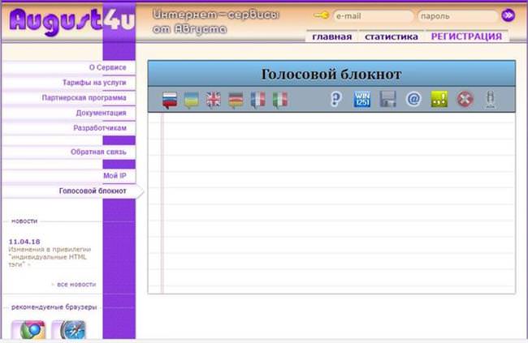The image size is (528, 343).
Task: Open help via question mark icon
Action: pos(336,99)
